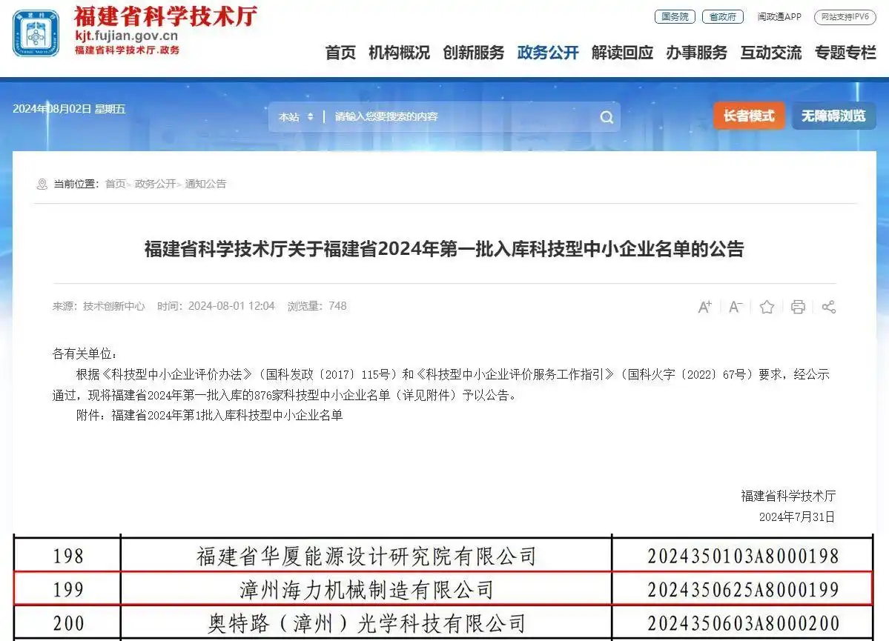
Task: Click the location pin breadcrumb icon
Action: tap(42, 185)
